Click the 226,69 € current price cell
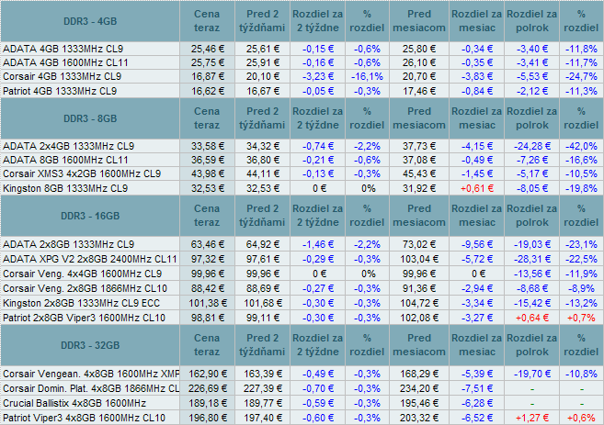 208,388
